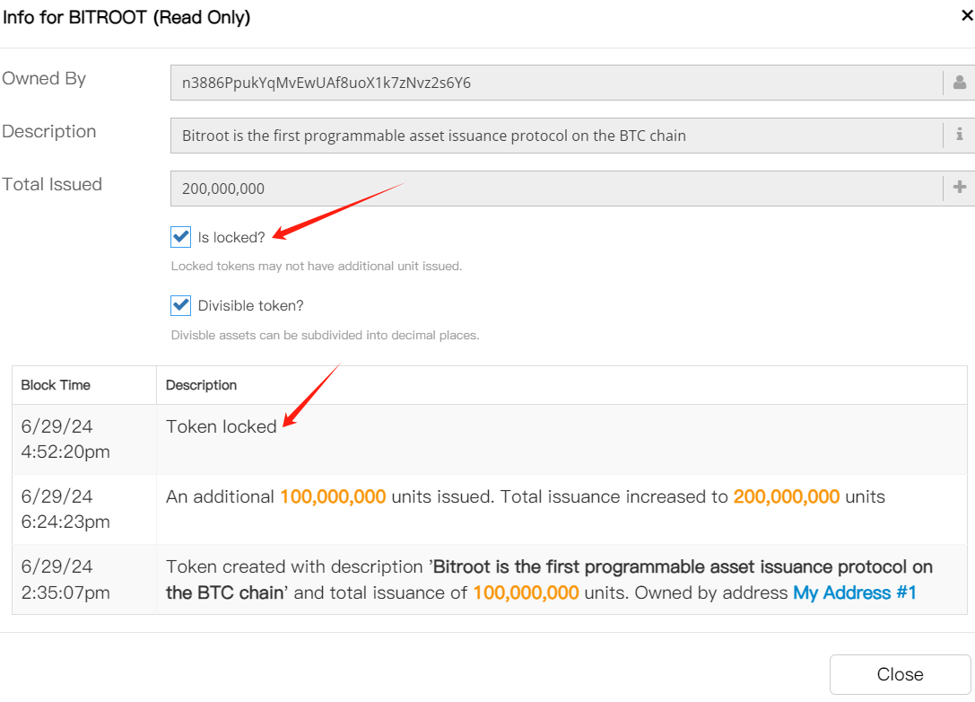Click the 6:24:23pm block time cell
Screen dimensions: 975x702
[x=65, y=509]
